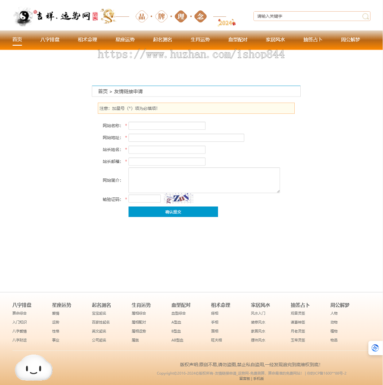Open 抽签占卜 in the top navigation bar
383x385 pixels.
pyautogui.click(x=313, y=40)
